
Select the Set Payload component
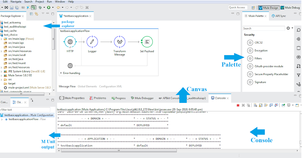(147, 42)
